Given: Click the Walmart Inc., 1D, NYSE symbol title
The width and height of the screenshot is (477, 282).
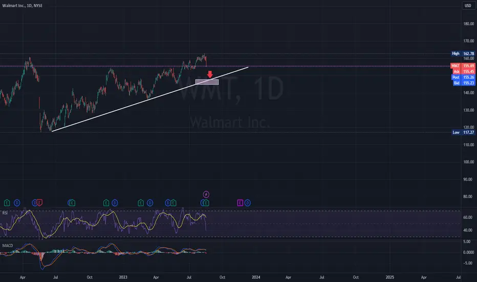Looking at the screenshot, I should 23,6.
